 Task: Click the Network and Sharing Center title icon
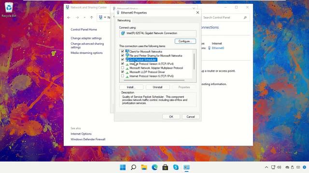(68, 8)
